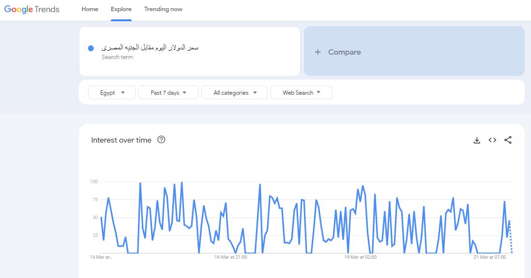The image size is (531, 278).
Task: Go to the Home tab
Action: pos(90,9)
